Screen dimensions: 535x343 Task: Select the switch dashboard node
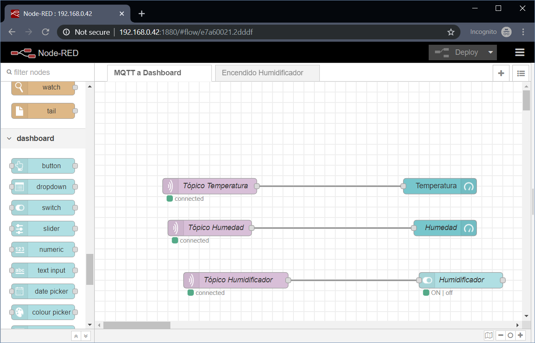(x=43, y=208)
